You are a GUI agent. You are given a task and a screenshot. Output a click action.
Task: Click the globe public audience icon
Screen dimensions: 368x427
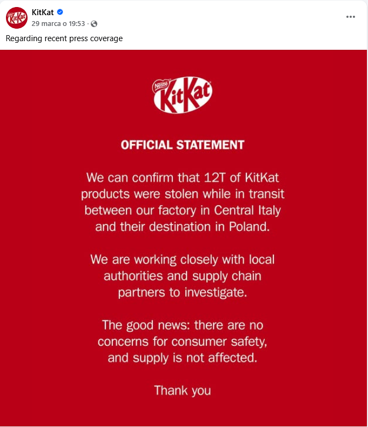point(94,24)
